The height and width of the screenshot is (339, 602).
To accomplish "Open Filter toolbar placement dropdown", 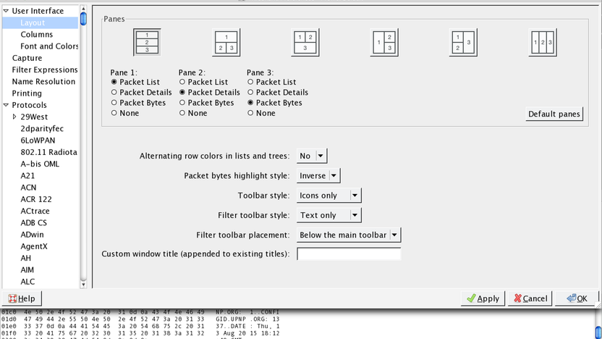I will [x=349, y=235].
